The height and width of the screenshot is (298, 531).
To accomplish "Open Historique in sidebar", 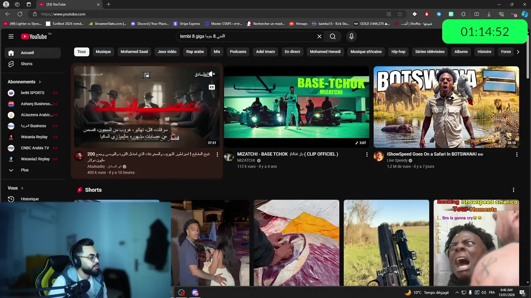I will [33, 199].
